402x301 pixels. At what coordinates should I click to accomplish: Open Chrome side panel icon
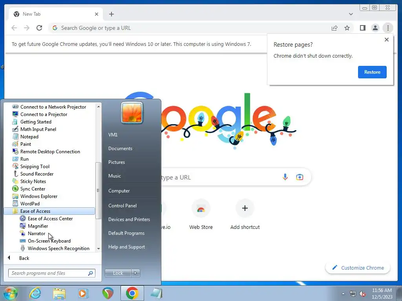[362, 28]
